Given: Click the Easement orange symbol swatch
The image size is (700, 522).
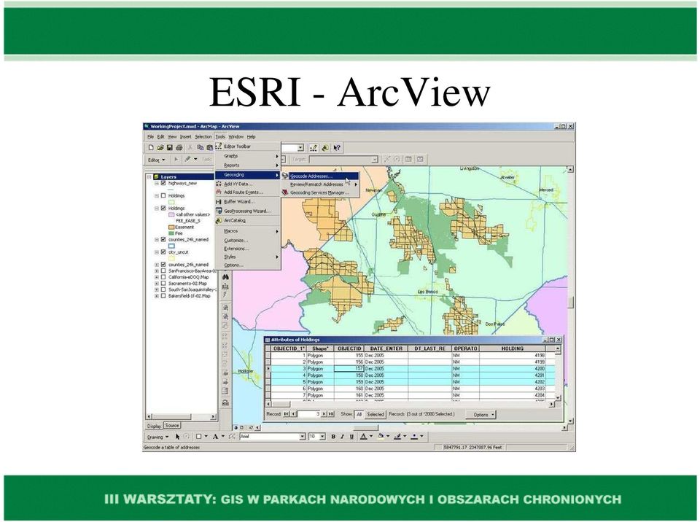Looking at the screenshot, I should click(x=171, y=227).
